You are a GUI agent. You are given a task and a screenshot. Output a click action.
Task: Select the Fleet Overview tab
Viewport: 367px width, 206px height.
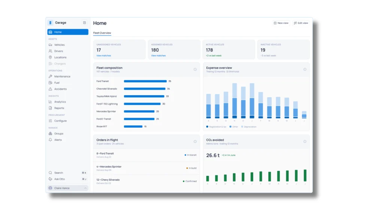pyautogui.click(x=102, y=33)
